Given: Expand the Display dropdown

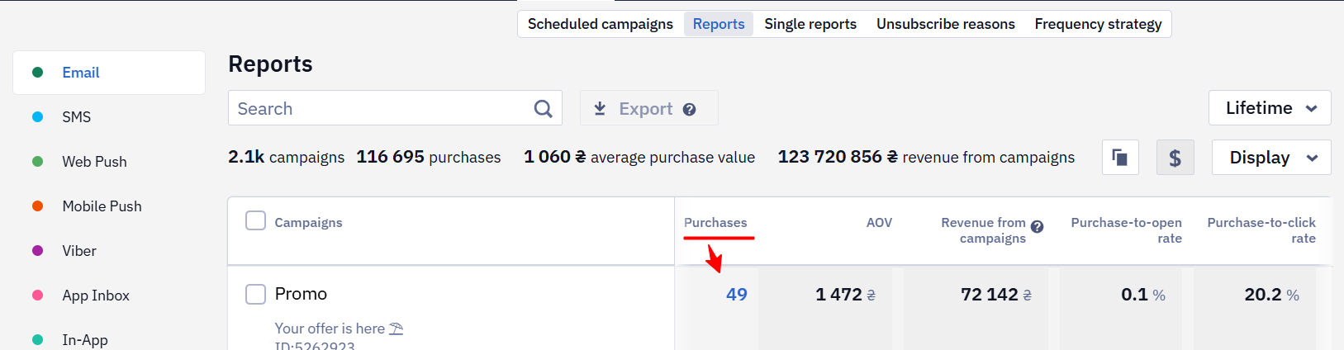Looking at the screenshot, I should 1271,158.
